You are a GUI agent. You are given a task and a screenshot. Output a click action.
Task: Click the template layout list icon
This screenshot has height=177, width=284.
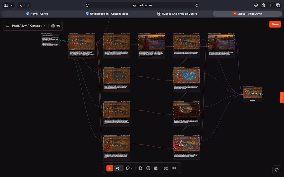pos(156,168)
